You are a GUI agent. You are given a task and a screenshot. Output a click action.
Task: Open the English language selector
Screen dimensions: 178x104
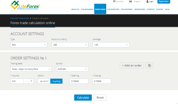tap(138, 1)
